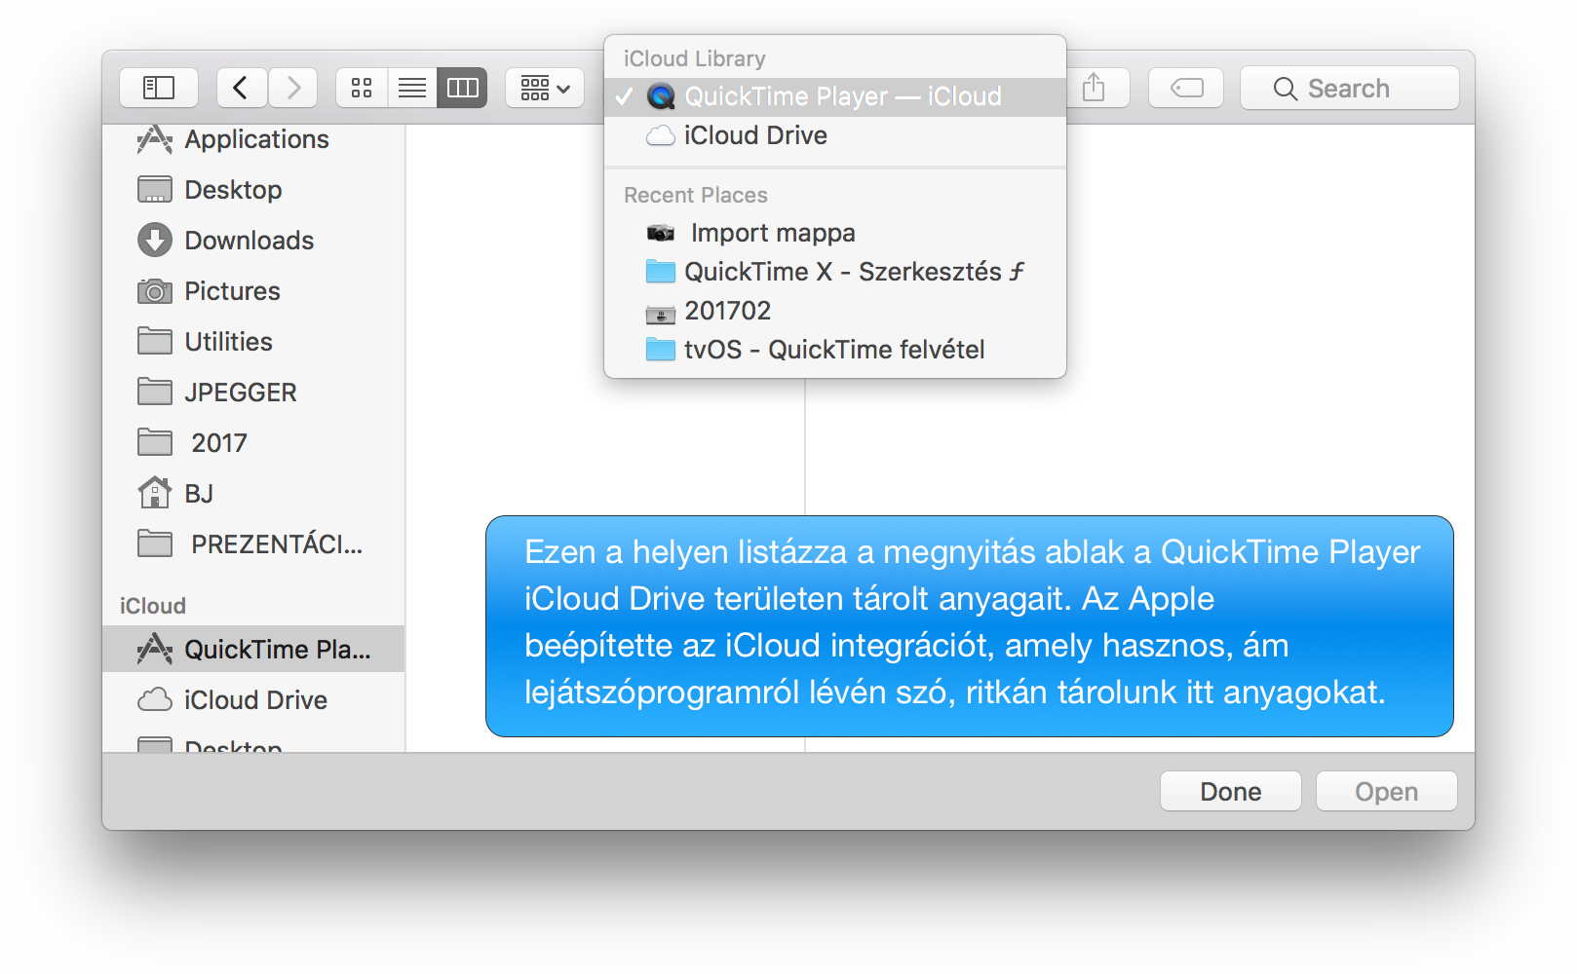Click the Edit Tags toolbar icon

(x=1186, y=88)
